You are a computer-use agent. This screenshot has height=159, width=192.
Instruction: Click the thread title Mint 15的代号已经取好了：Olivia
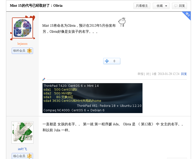pos(36,6)
